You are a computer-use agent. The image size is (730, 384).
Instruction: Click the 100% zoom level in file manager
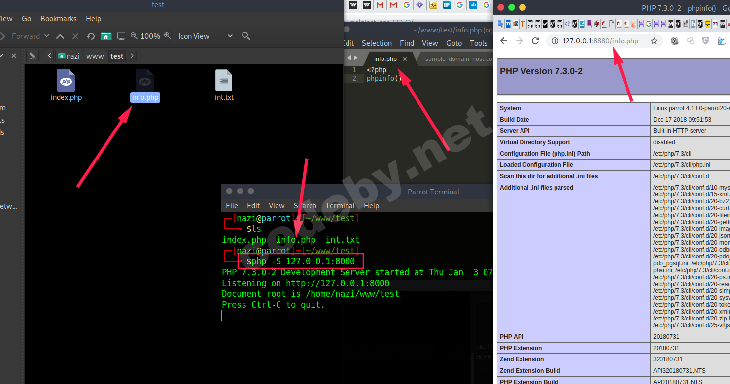coord(150,36)
